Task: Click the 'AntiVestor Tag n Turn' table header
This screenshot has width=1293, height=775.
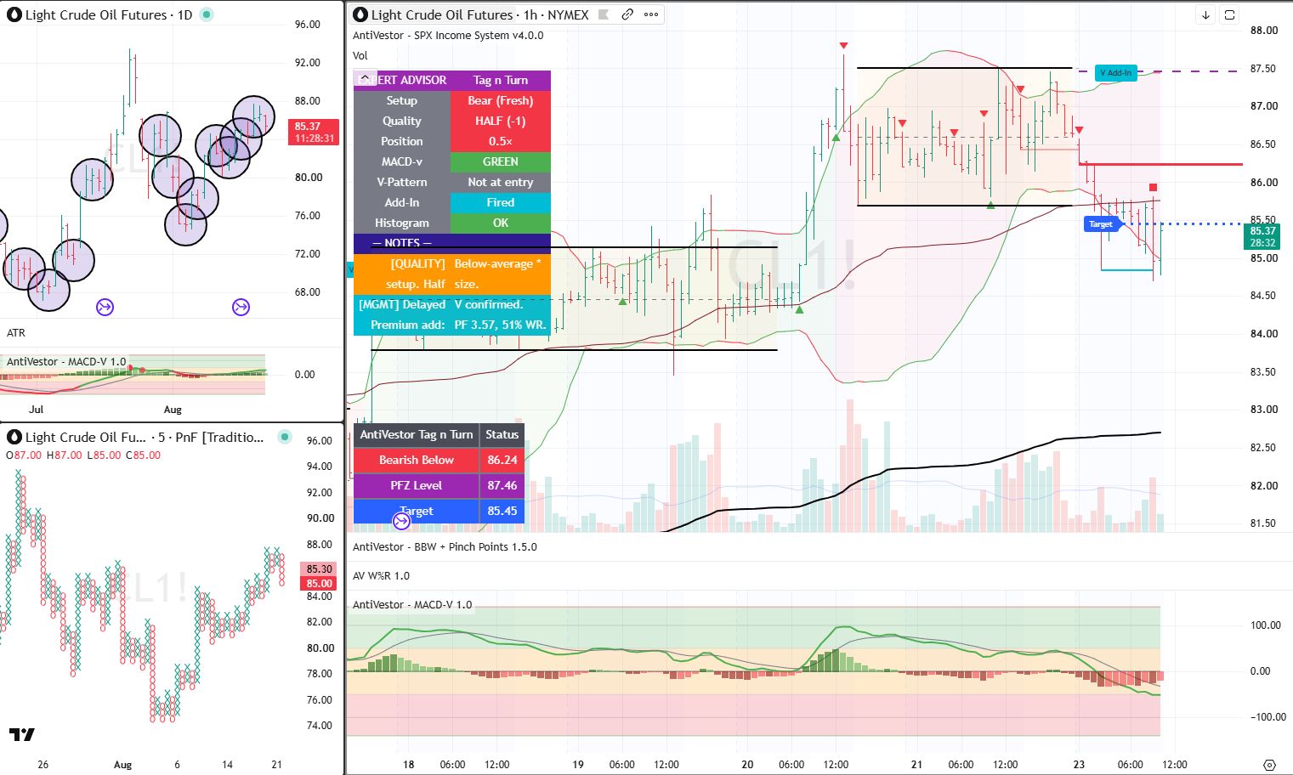Action: [417, 434]
